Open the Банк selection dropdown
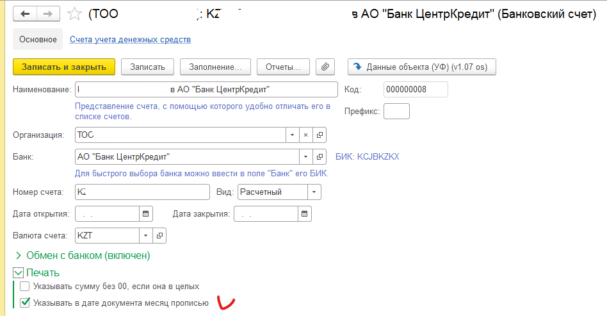The width and height of the screenshot is (607, 316). click(x=305, y=157)
